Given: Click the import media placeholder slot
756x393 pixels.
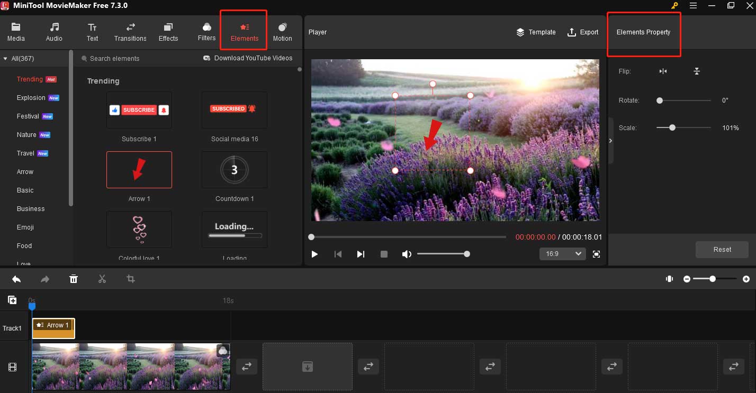Looking at the screenshot, I should point(308,367).
